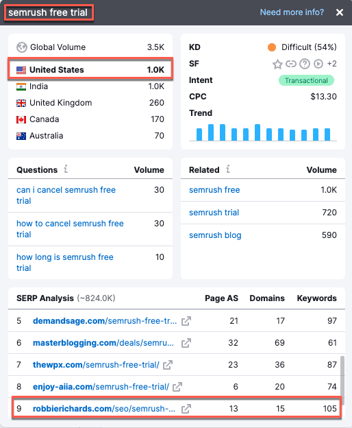Click the orange KD difficulty indicator dot
Screen dimensions: 352x428
pos(272,47)
